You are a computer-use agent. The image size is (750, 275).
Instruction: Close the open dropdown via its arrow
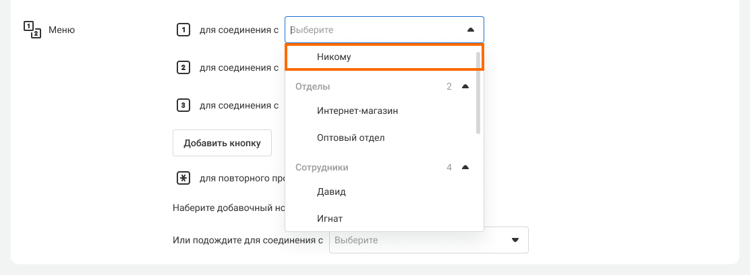coord(470,30)
